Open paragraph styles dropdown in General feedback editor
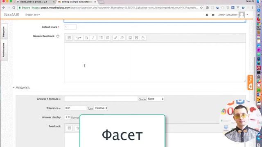 pyautogui.click(x=78, y=38)
